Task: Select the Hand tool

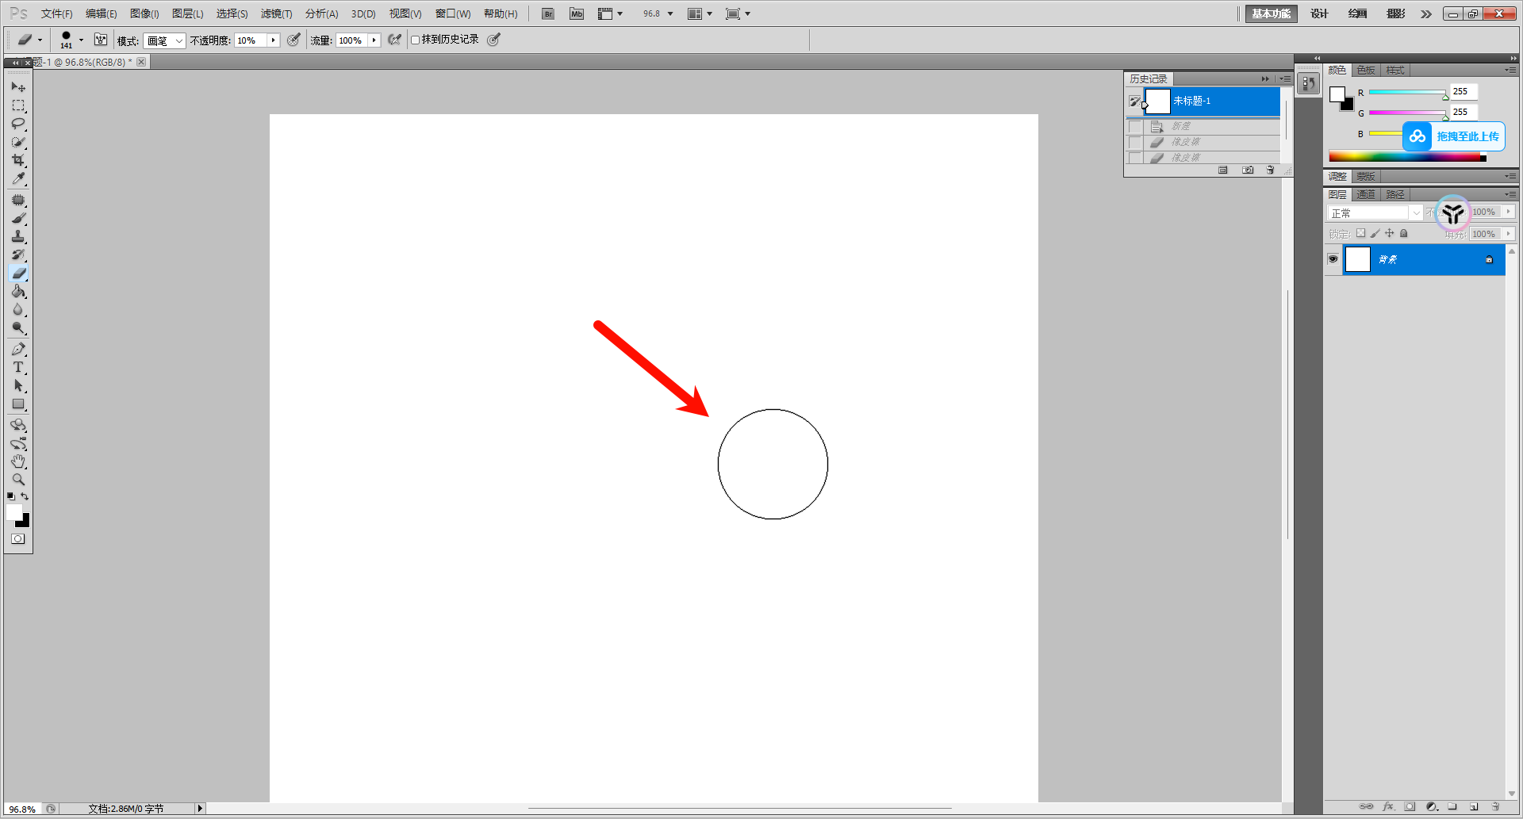Action: (18, 461)
